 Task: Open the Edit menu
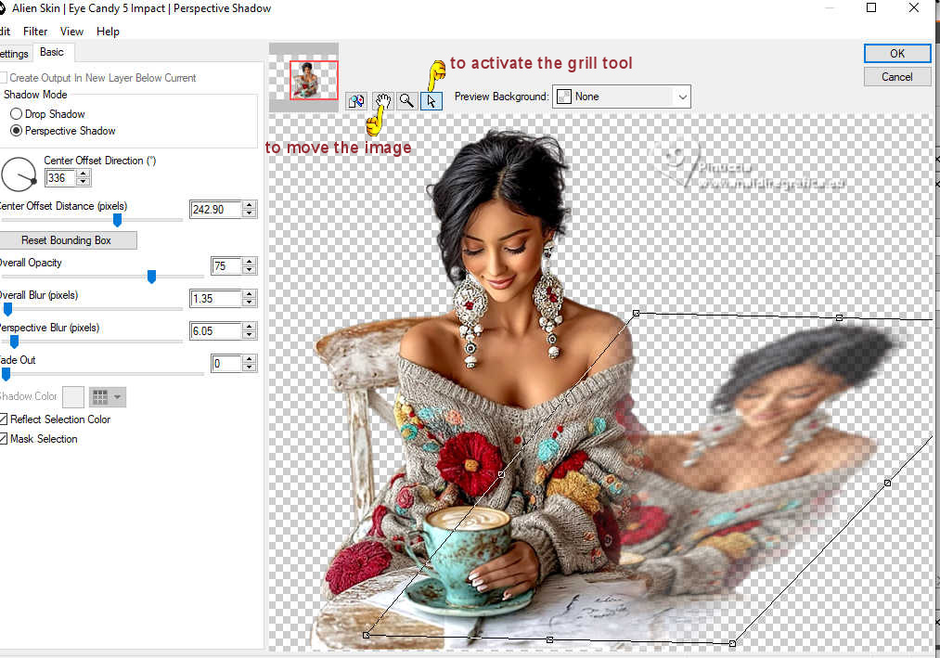click(x=5, y=32)
